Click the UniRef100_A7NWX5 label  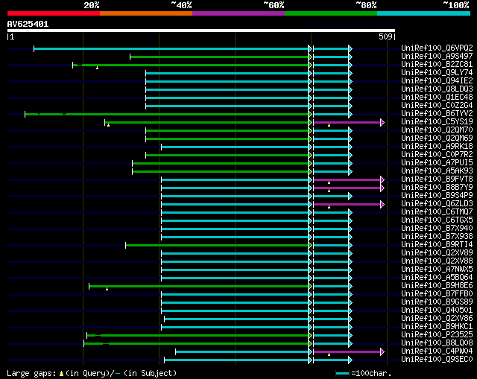coord(437,270)
